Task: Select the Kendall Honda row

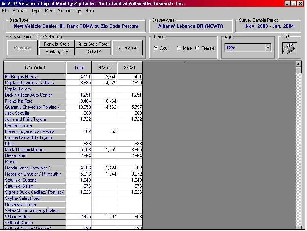Action: (35, 125)
